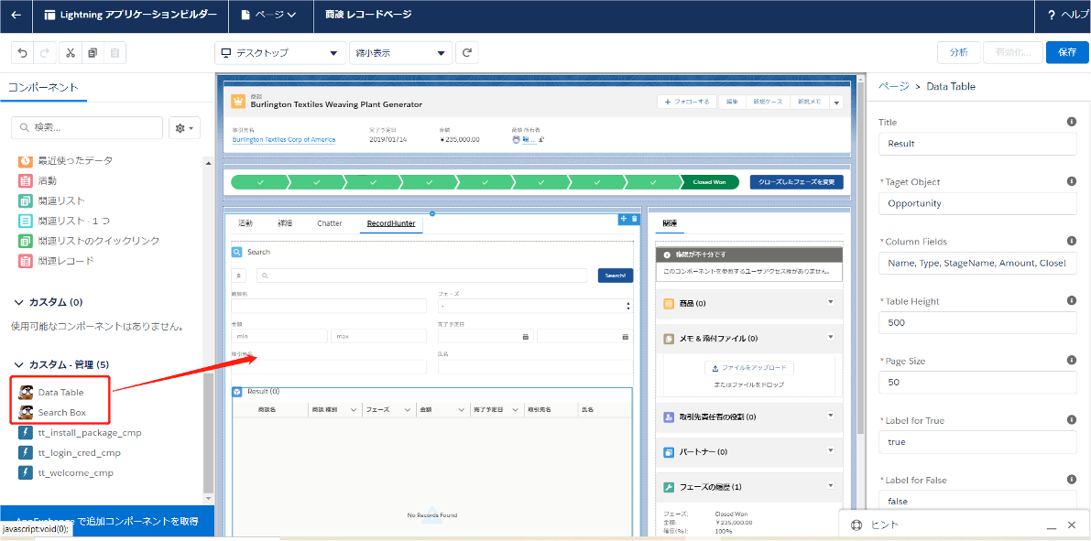Open the 商品 (0) related list dropdown
This screenshot has height=541, width=1091.
click(x=830, y=302)
